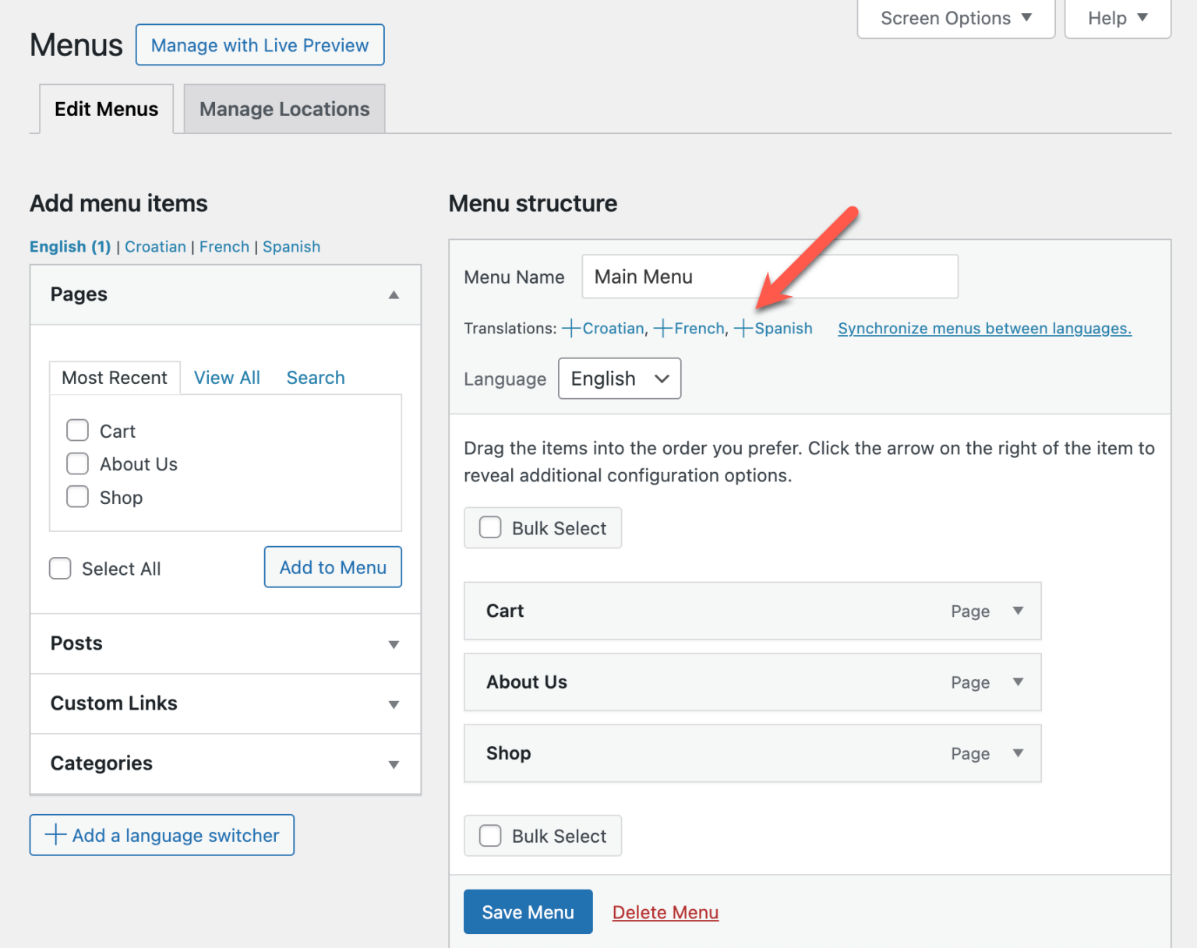Check the About Us page checkbox
The height and width of the screenshot is (948, 1197).
pyautogui.click(x=77, y=463)
